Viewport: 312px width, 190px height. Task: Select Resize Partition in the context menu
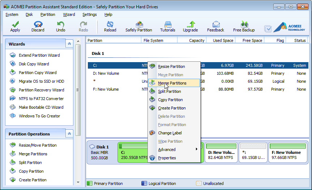pyautogui.click(x=174, y=66)
